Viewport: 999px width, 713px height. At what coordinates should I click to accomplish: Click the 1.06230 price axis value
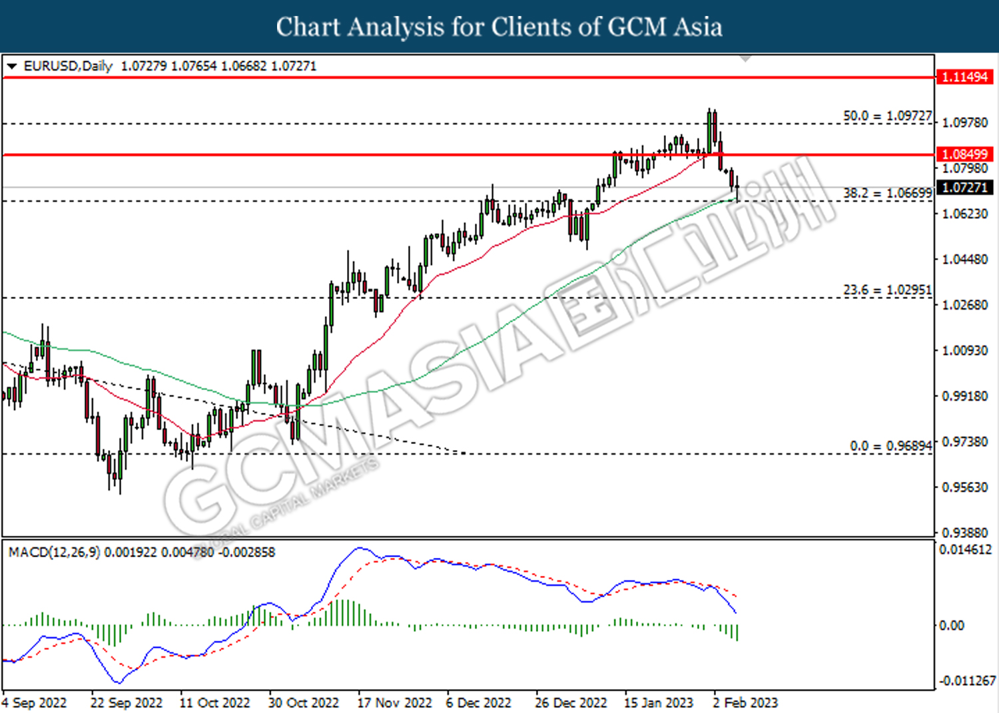[965, 214]
